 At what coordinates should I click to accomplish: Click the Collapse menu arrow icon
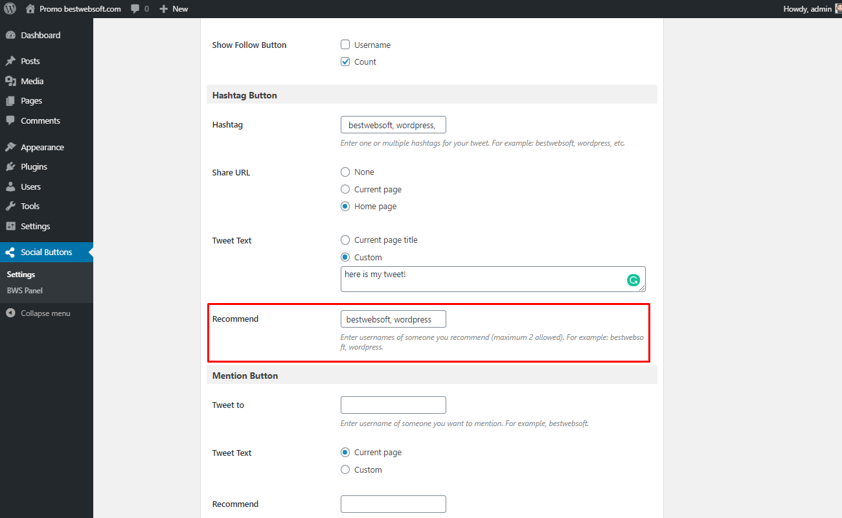click(x=10, y=313)
